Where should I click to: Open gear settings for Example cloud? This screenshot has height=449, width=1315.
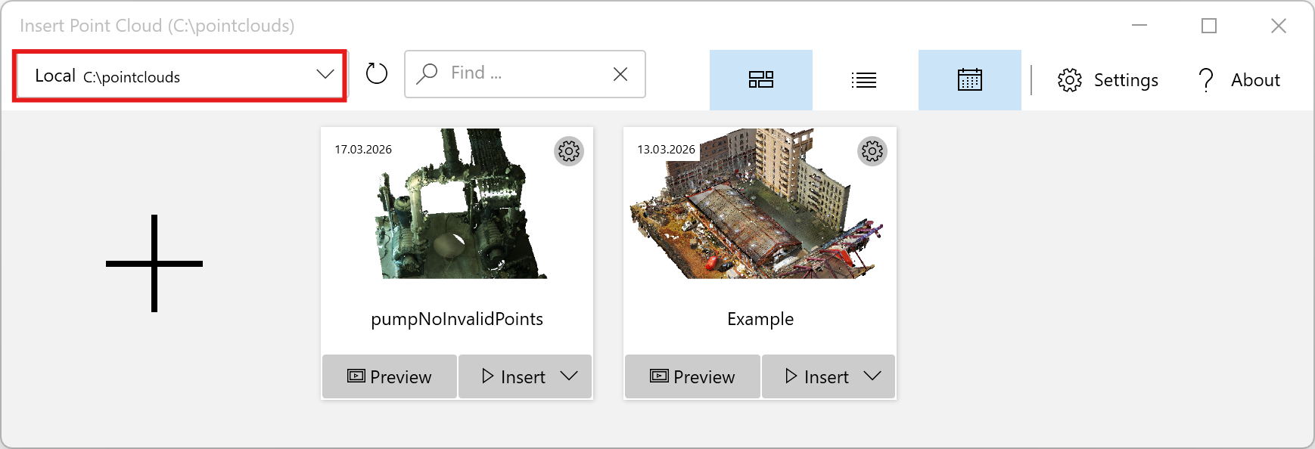pos(872,151)
